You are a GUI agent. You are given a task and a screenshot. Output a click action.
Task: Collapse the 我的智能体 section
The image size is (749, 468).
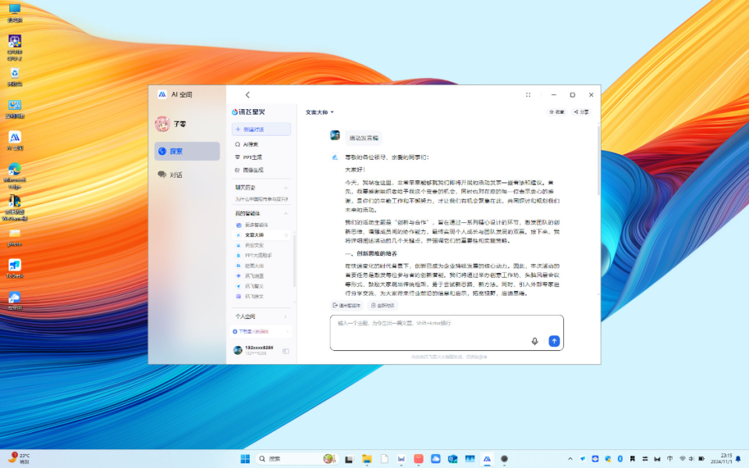pos(286,214)
